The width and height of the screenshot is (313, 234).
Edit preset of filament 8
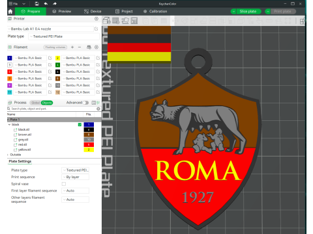click(x=98, y=79)
